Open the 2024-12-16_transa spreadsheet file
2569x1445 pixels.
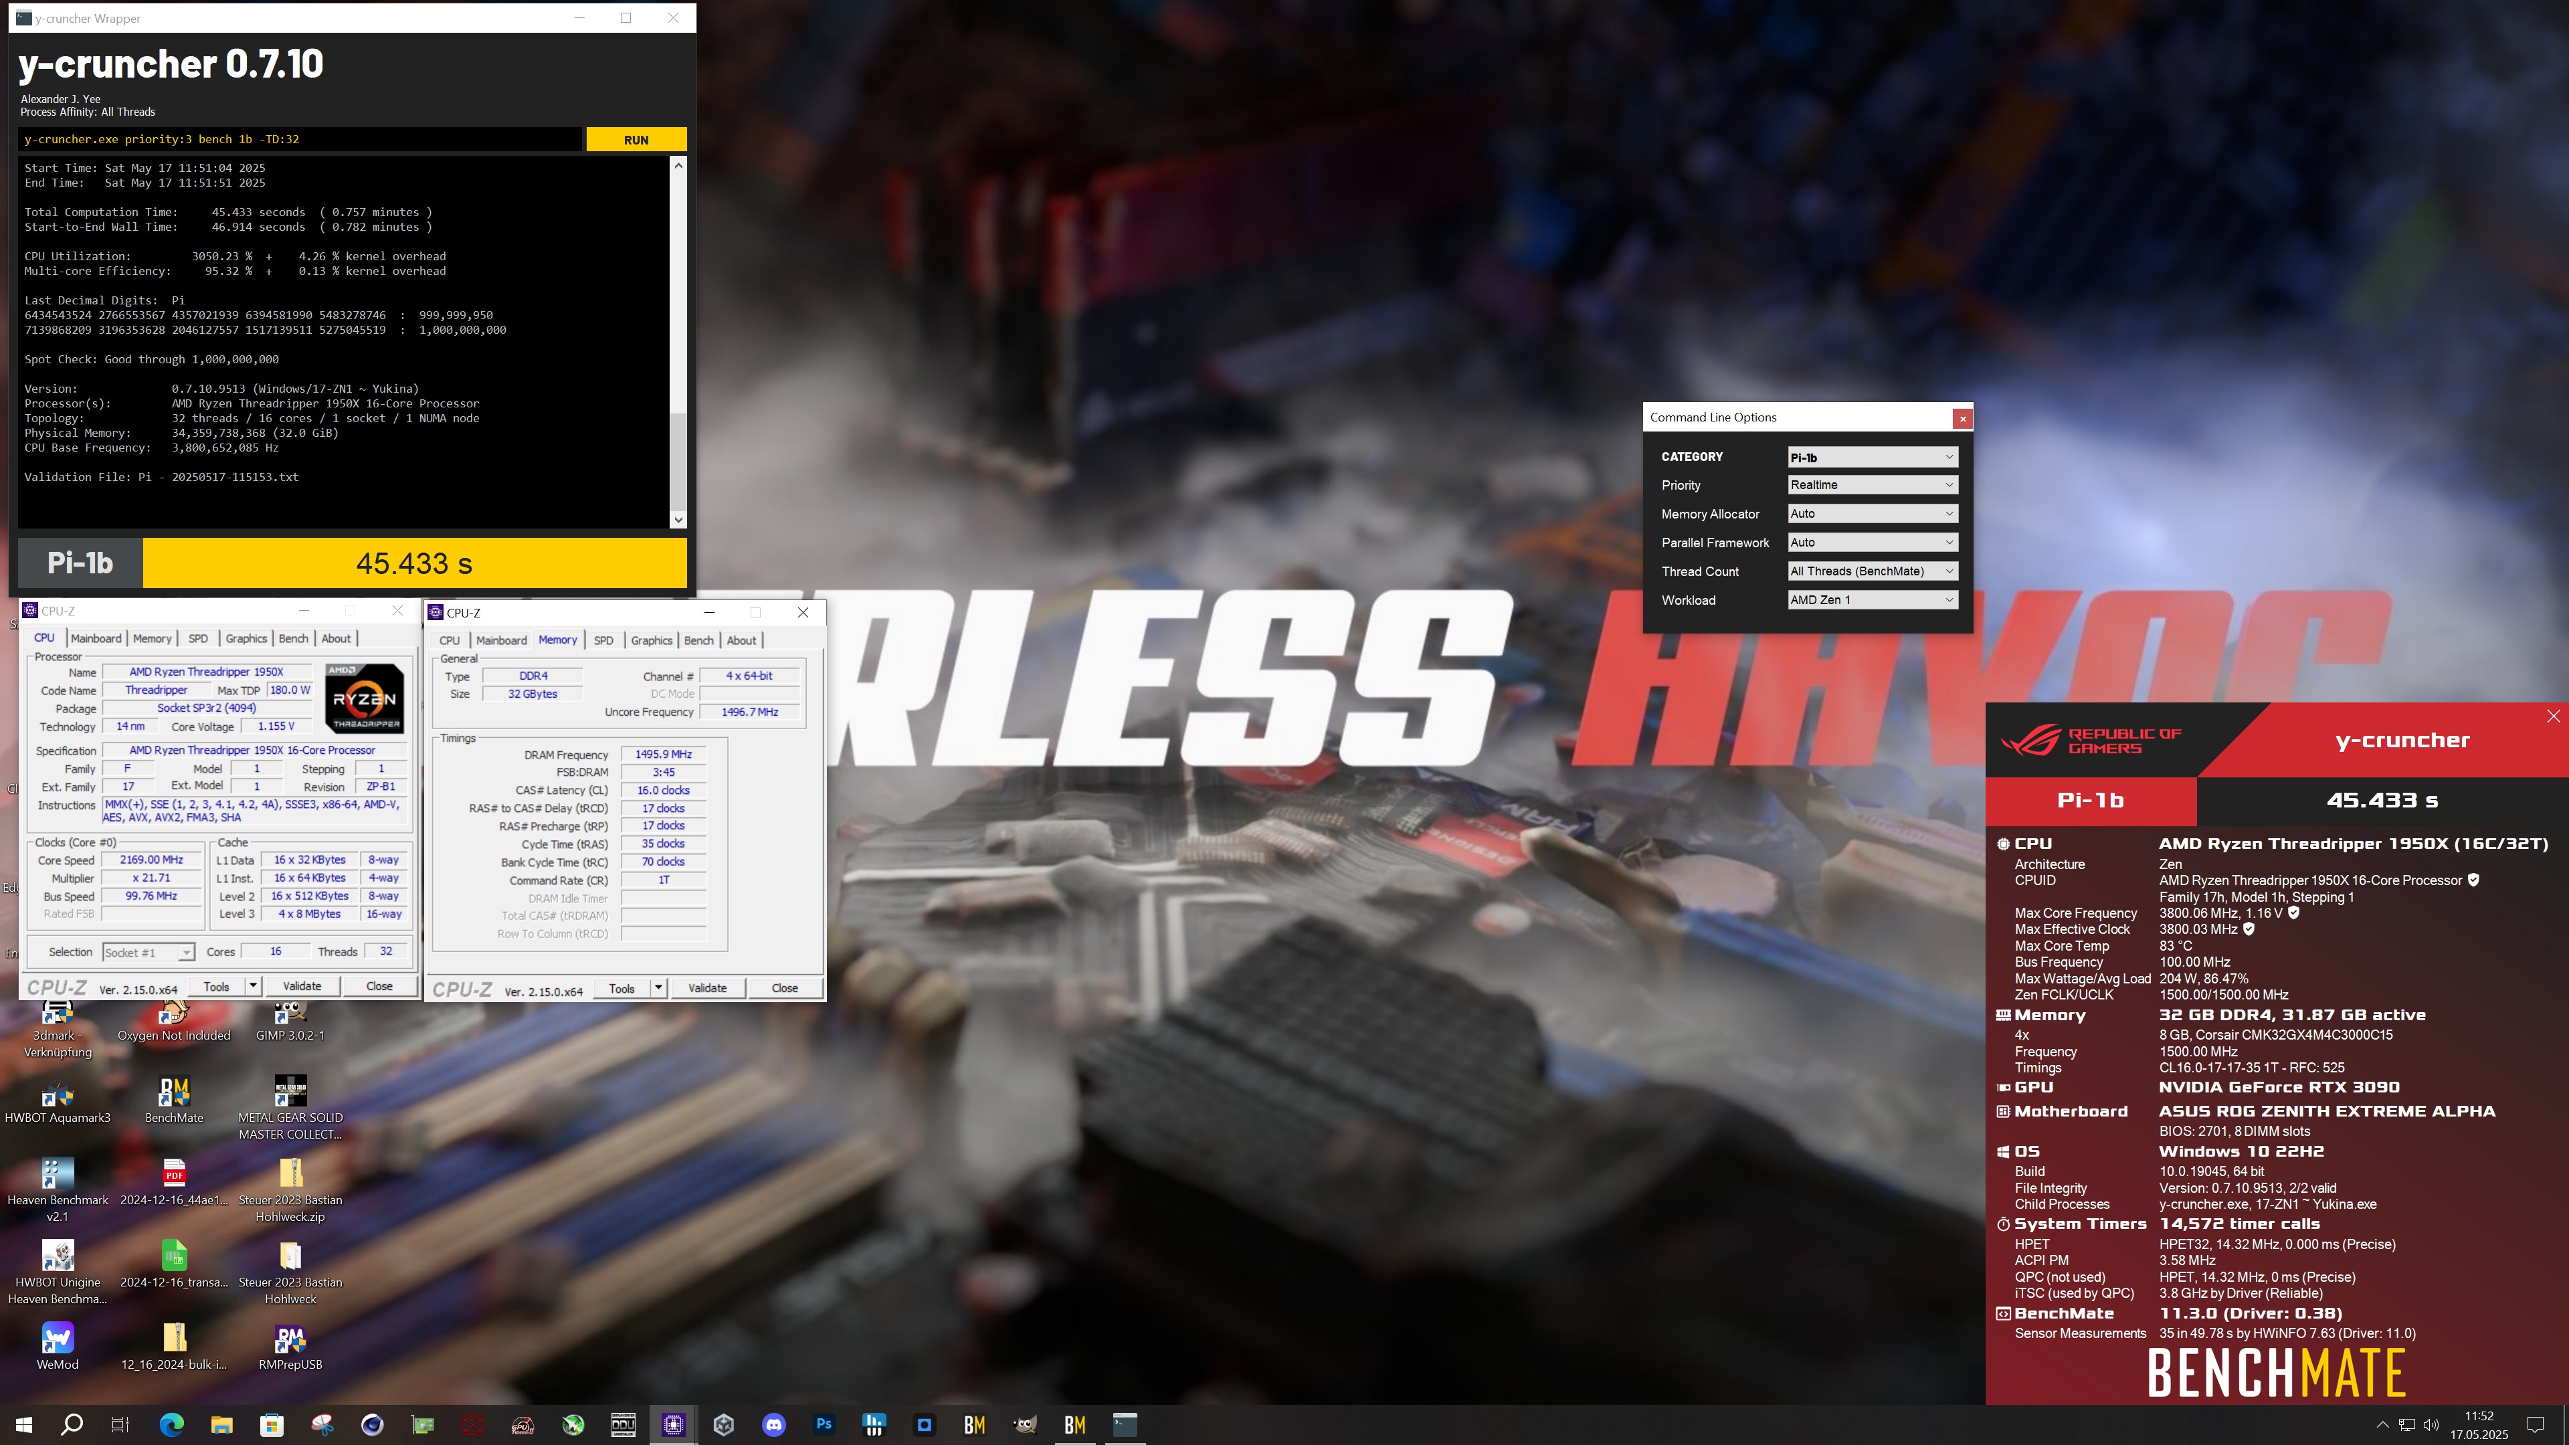[173, 1266]
